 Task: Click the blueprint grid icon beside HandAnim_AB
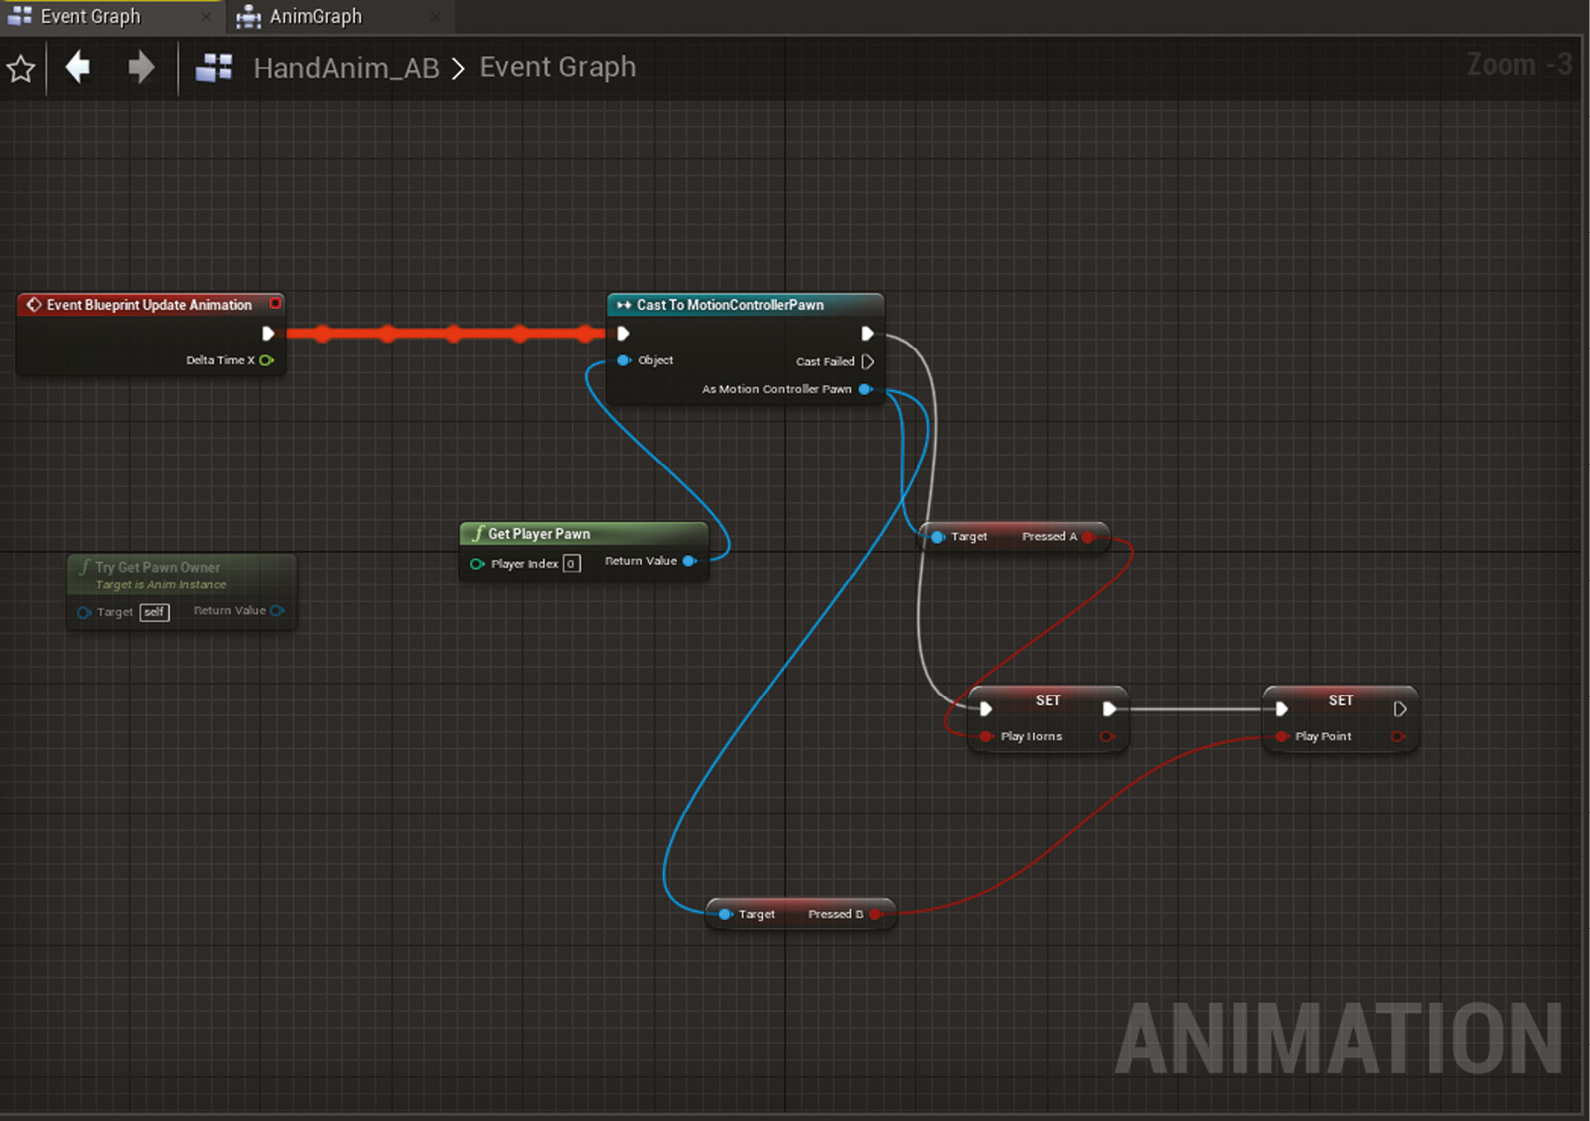(213, 68)
